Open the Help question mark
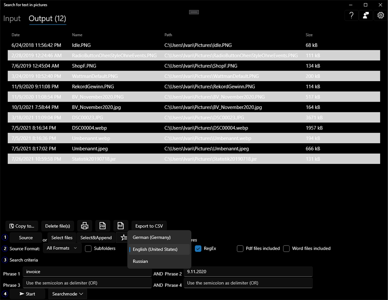388x300 pixels. pos(351,15)
